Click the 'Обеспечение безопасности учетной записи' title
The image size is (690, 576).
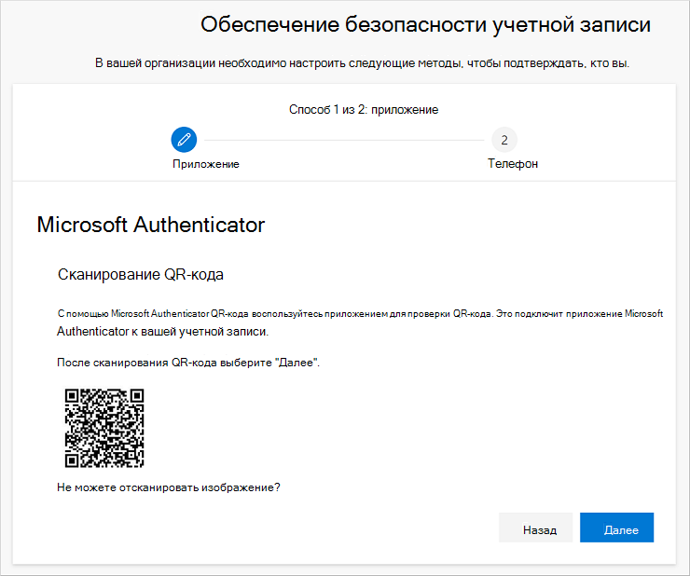425,24
